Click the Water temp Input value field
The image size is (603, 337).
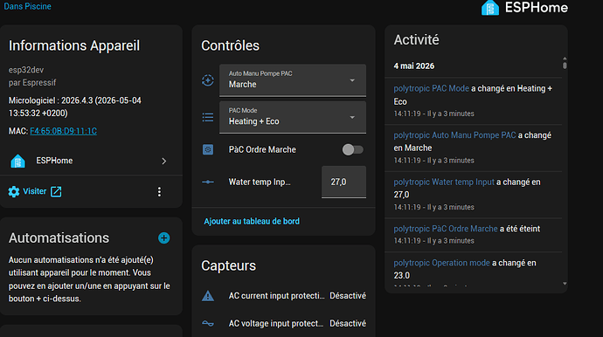[x=343, y=182]
